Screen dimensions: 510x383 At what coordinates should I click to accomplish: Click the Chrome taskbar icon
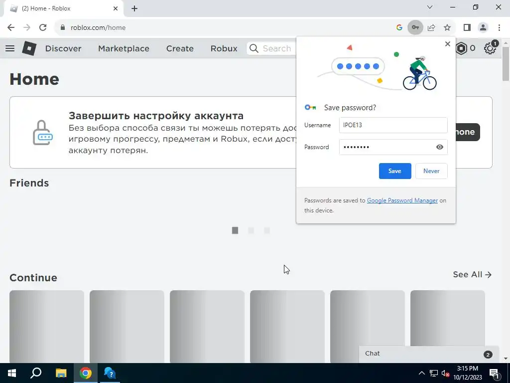click(86, 373)
